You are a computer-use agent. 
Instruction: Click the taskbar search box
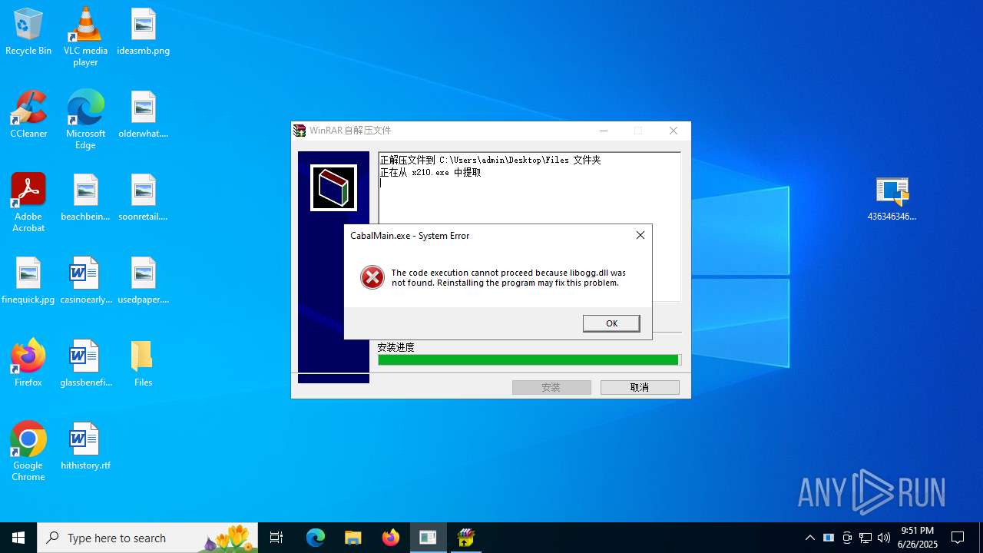coord(147,538)
